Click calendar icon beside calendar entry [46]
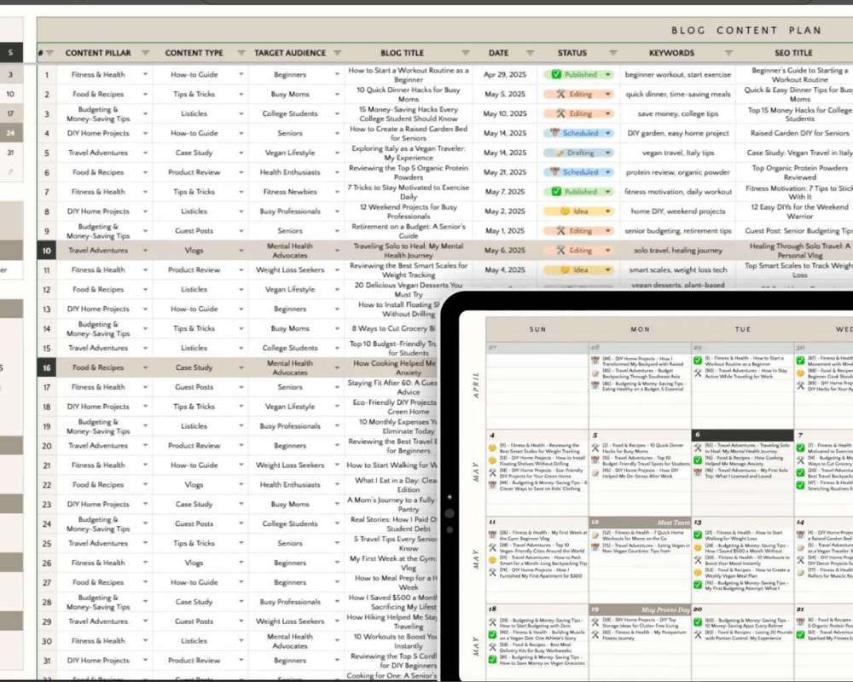853x682 pixels. 698,472
